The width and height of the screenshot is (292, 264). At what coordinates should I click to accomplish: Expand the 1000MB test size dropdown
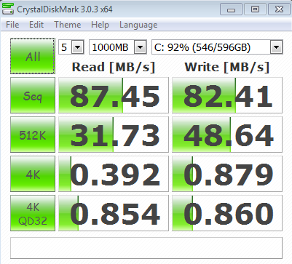pos(118,47)
